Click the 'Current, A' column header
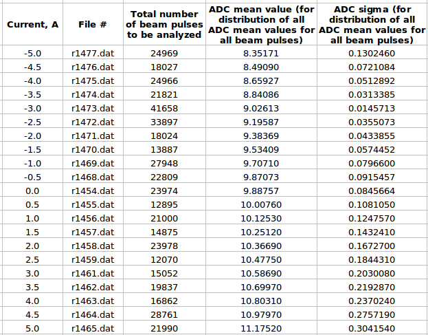 32,25
